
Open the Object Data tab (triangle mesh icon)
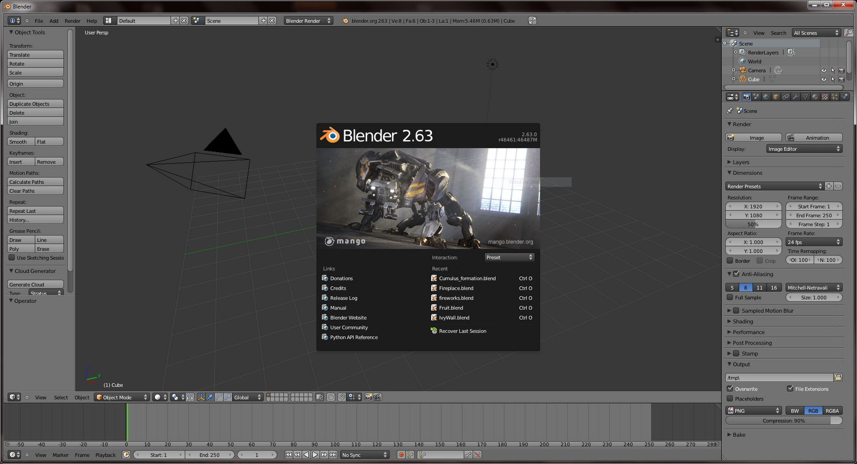click(805, 97)
